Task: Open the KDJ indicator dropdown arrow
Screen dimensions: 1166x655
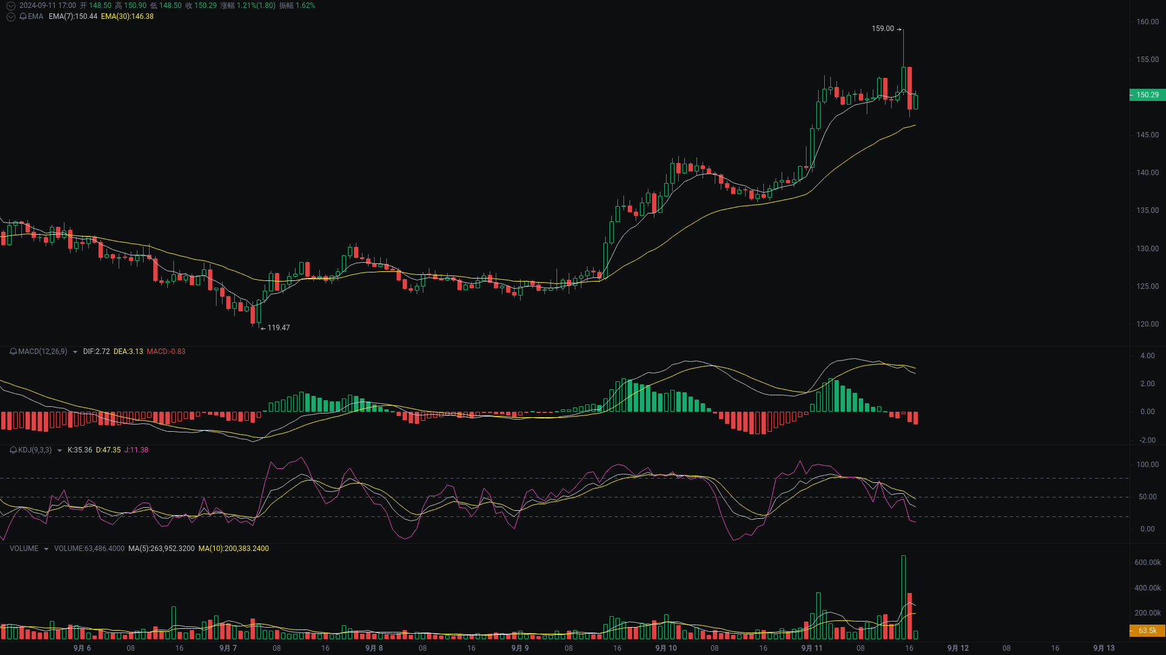Action: point(59,451)
